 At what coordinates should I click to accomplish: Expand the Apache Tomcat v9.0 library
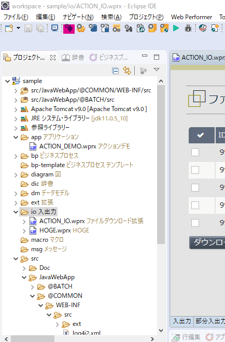click(16, 110)
